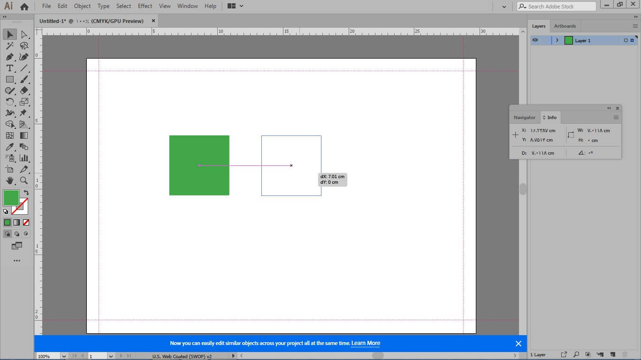641x360 pixels.
Task: Select the Pen tool
Action: point(9,57)
